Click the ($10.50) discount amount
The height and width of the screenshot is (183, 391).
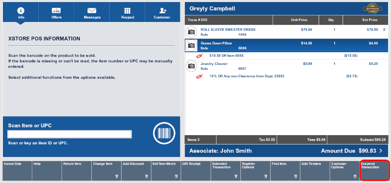click(350, 56)
